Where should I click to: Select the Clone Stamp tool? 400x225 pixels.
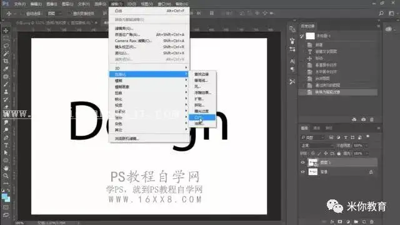(x=6, y=92)
